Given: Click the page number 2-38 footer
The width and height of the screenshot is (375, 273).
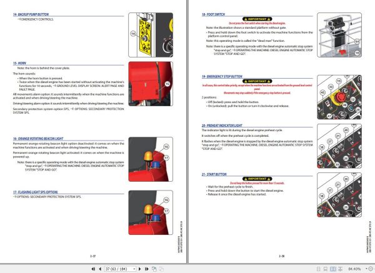Looking at the screenshot, I should click(x=281, y=256).
